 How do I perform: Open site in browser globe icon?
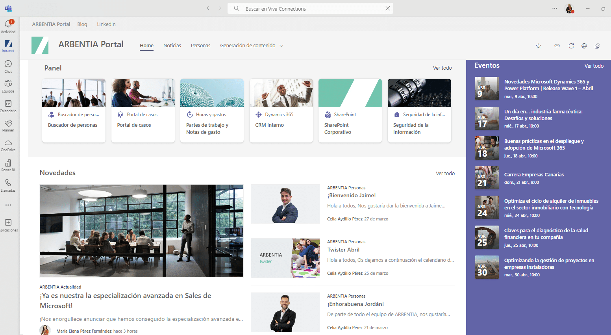point(584,46)
